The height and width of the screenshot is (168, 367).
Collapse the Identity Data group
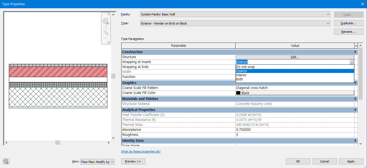point(355,141)
